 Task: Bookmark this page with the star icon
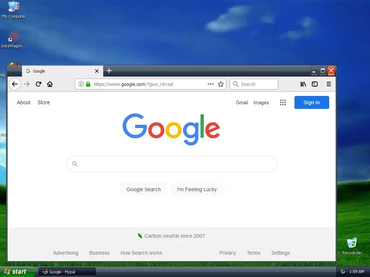tap(221, 84)
